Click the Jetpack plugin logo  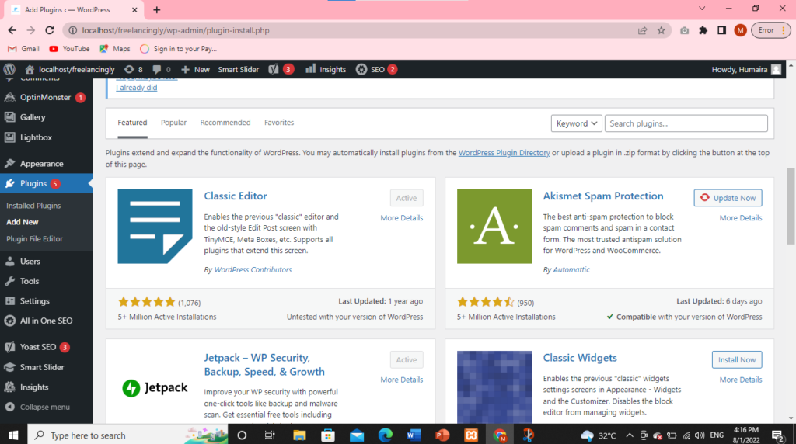[x=155, y=388]
